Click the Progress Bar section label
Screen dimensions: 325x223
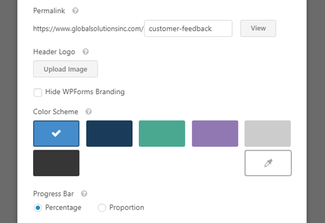53,194
